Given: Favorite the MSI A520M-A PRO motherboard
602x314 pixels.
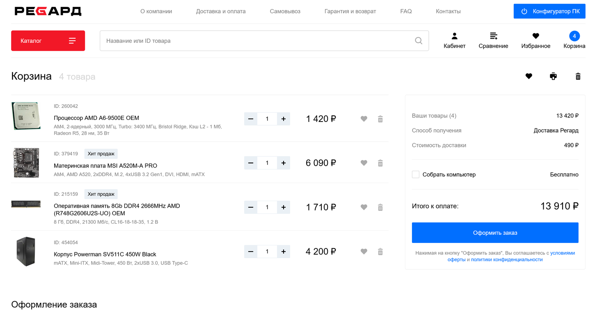Looking at the screenshot, I should click(x=364, y=163).
